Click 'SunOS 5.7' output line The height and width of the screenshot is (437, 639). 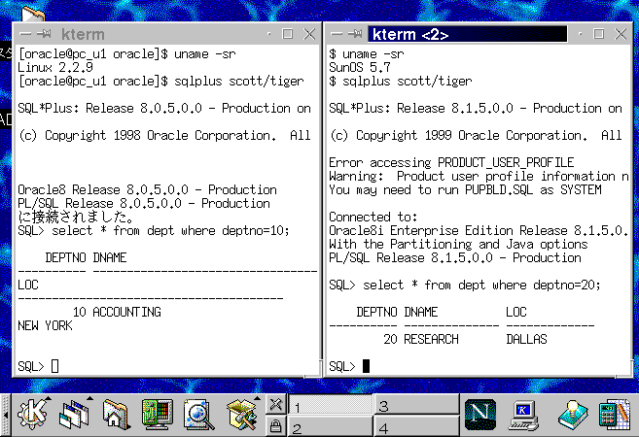pos(360,68)
